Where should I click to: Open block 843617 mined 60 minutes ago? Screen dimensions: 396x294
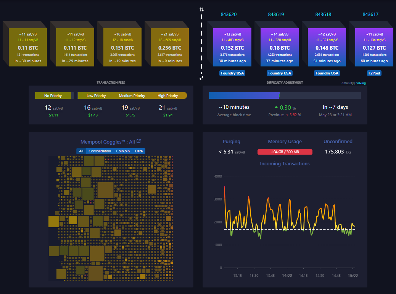click(374, 47)
